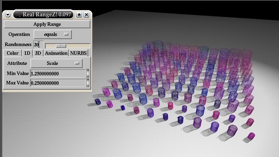Click the Real RangeZ title bar text

(x=47, y=14)
